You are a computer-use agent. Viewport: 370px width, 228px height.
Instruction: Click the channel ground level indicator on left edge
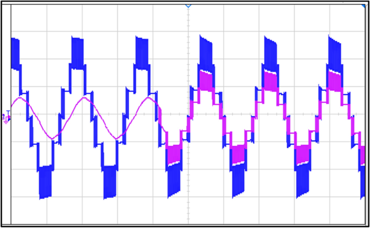tap(6, 117)
